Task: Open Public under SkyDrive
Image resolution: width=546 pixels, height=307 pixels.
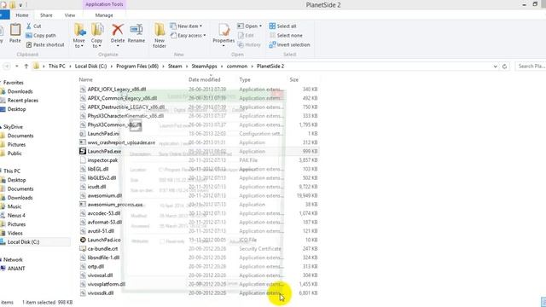Action: [15, 153]
